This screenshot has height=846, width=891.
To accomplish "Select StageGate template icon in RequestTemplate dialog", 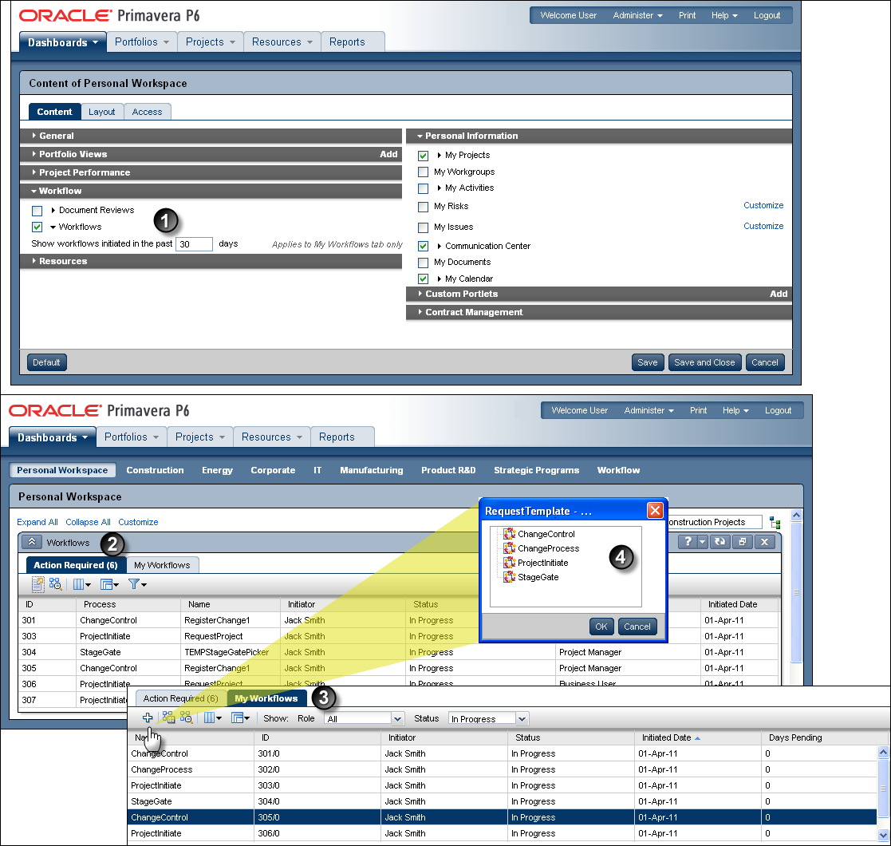I will (509, 576).
